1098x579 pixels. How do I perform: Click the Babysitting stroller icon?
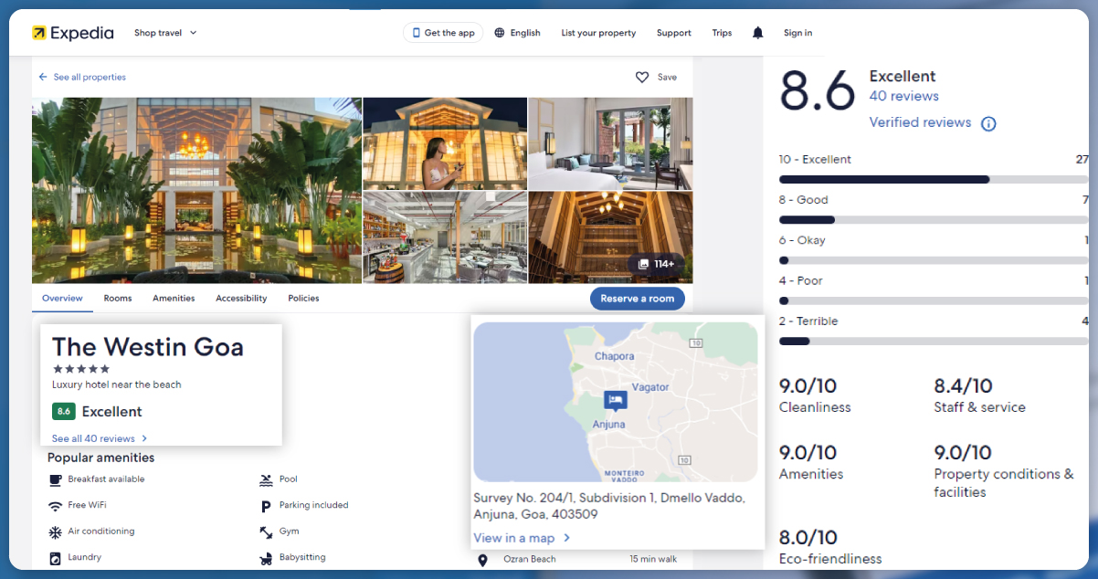coord(266,558)
